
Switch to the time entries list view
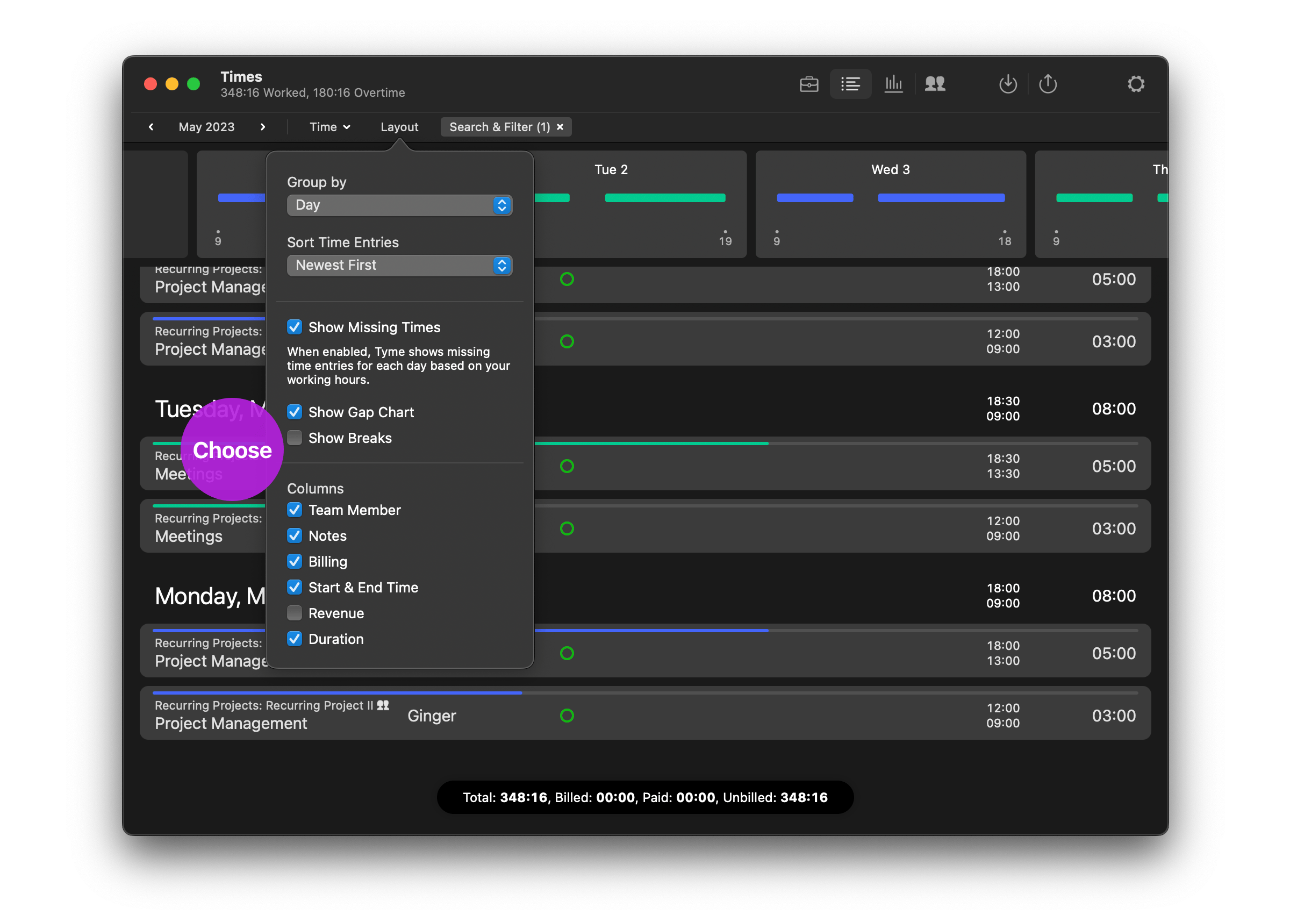coord(850,84)
